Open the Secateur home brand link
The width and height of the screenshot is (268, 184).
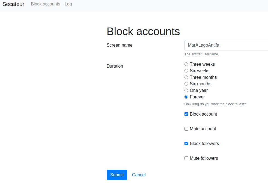point(13,4)
